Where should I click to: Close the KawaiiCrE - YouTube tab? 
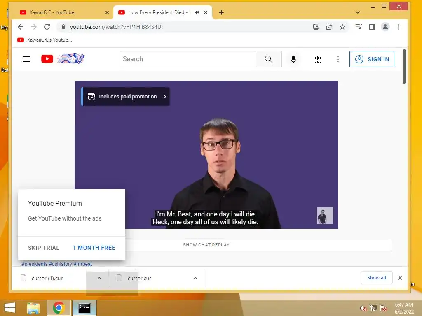pos(107,12)
